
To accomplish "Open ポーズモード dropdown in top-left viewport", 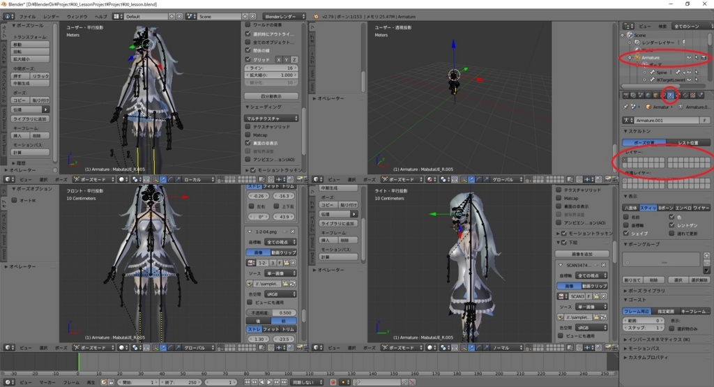I will [94, 179].
